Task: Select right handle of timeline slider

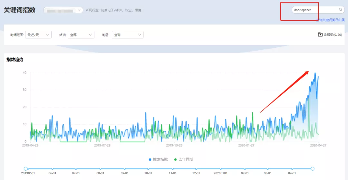Action: (313, 169)
